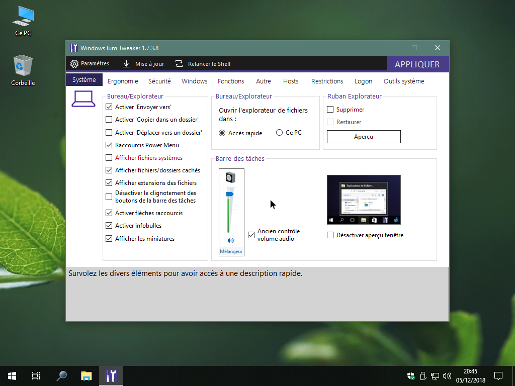Open the Logon tab
Screen dimensions: 515x386
pyautogui.click(x=363, y=81)
